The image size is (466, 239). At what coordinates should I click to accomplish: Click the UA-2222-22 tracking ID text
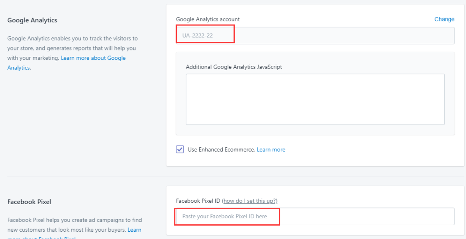pyautogui.click(x=198, y=35)
